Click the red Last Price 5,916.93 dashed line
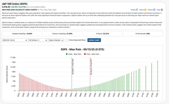Image resolution: width=169 pixels, height=104 pixels. click(x=90, y=77)
